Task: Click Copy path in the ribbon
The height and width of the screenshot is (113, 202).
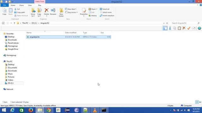Action: click(20, 13)
